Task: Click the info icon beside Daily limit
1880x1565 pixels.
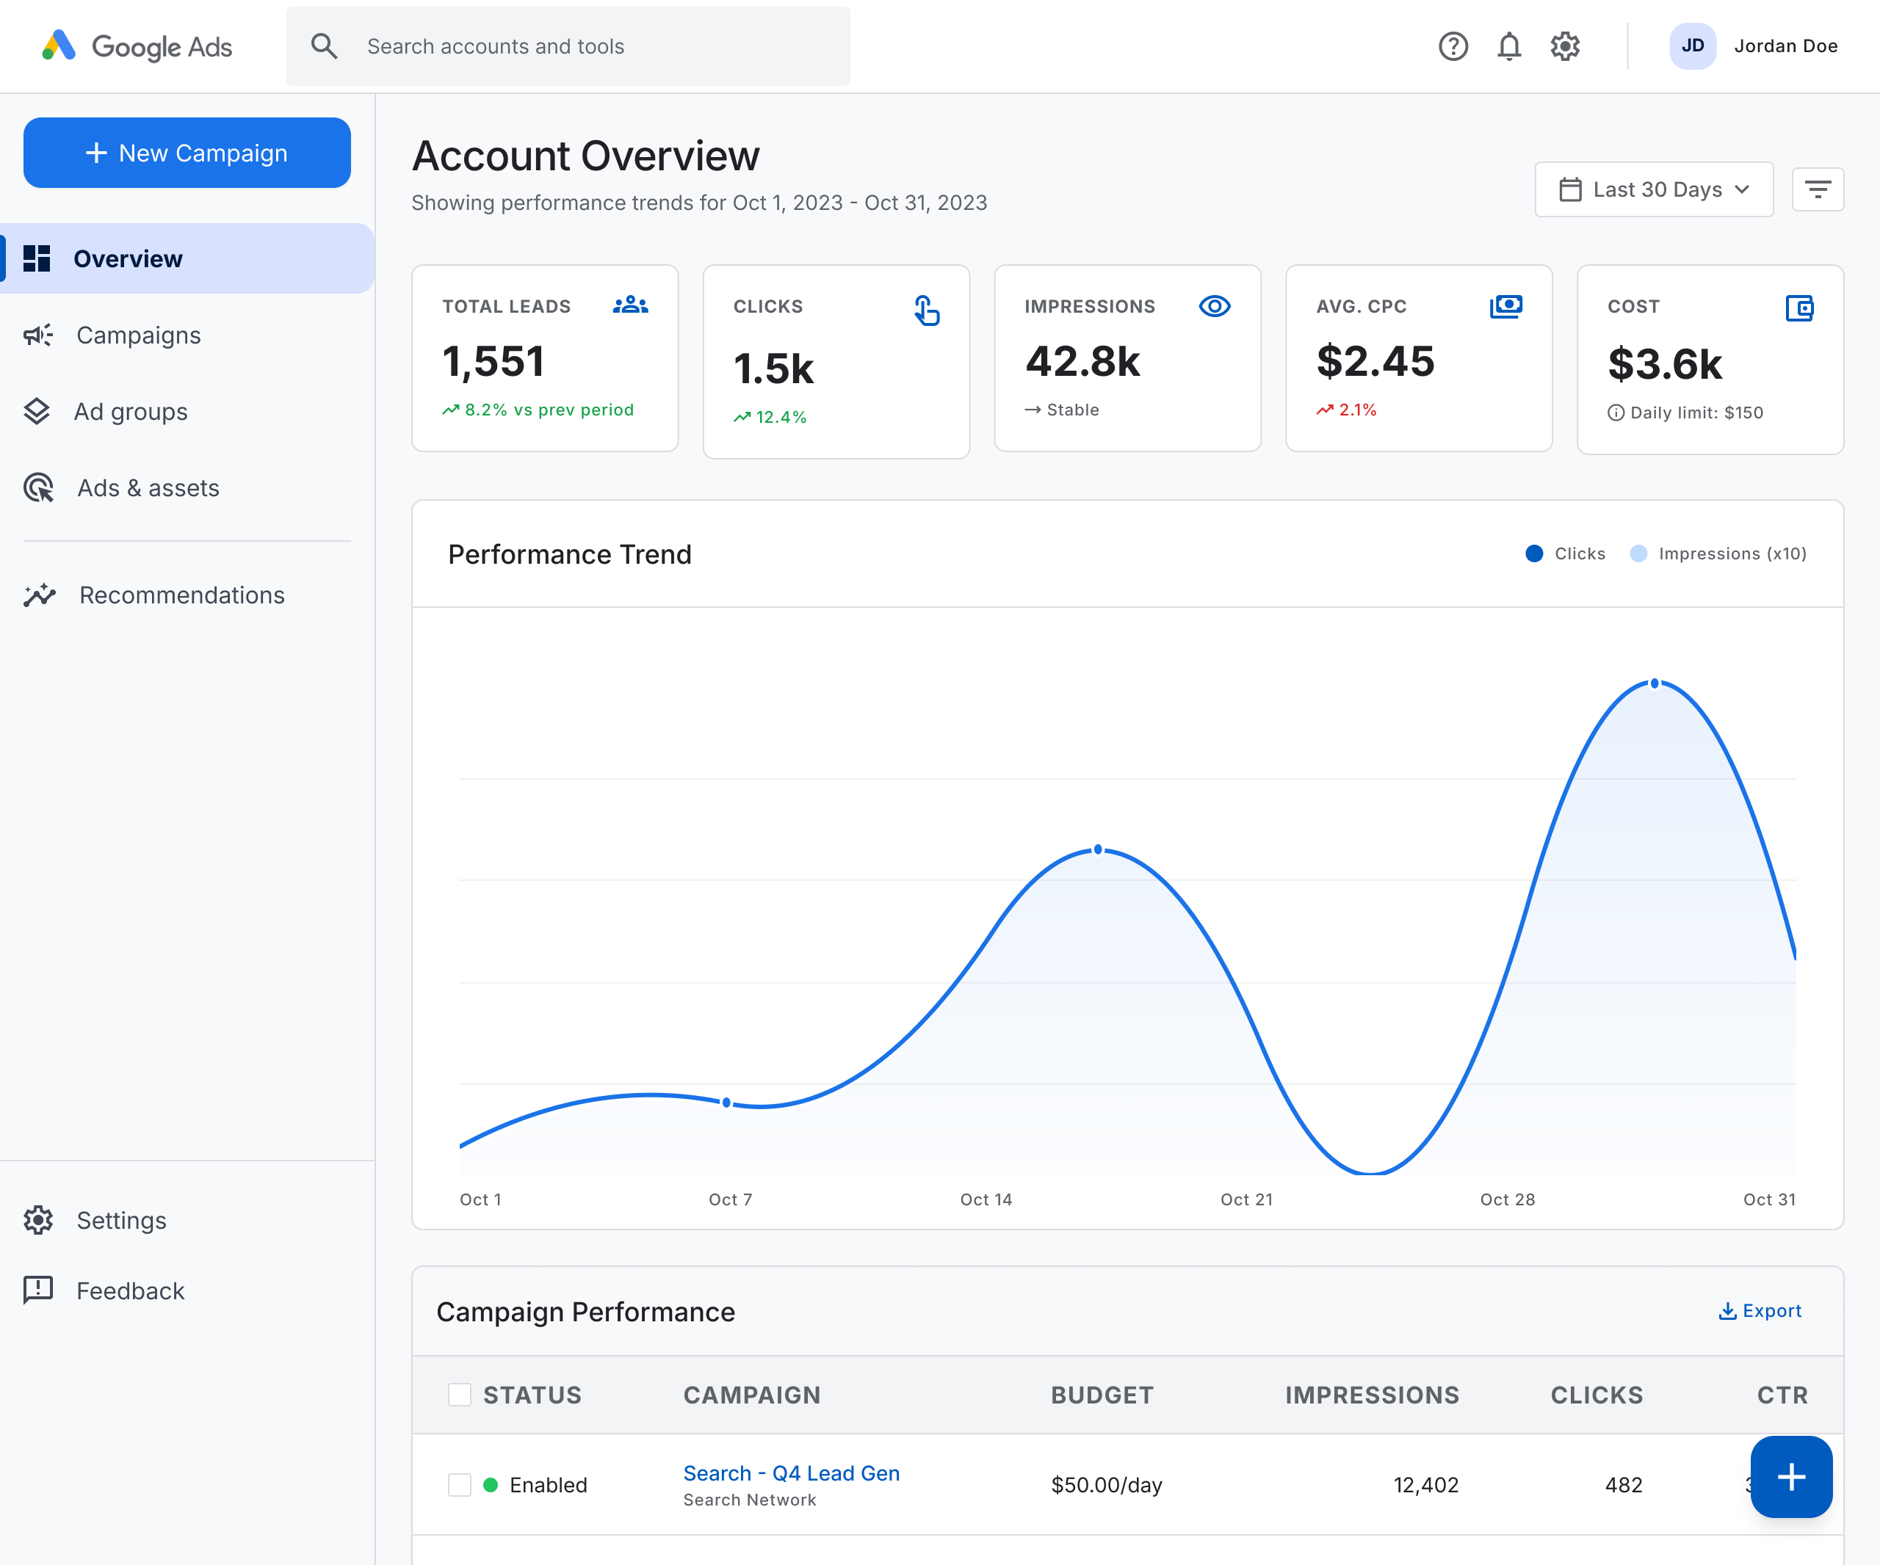Action: 1616,413
